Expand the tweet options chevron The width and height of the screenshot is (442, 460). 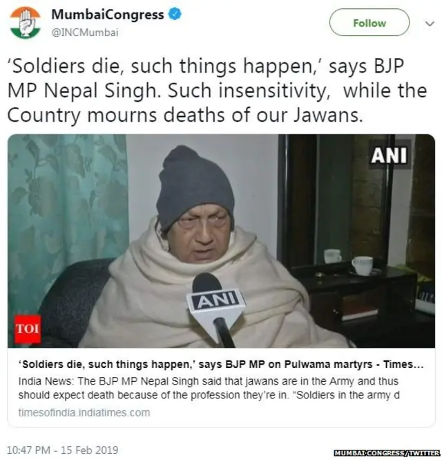coord(429,24)
